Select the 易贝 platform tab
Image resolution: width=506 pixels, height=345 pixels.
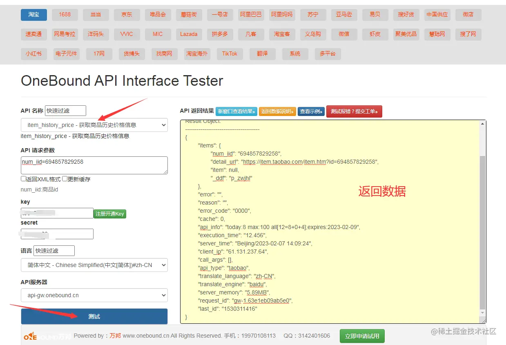[375, 15]
